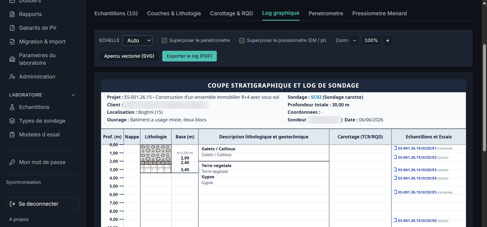Viewport: 487px width, 227px height.
Task: Click the Gabaits de PV file icon
Action: (12, 28)
